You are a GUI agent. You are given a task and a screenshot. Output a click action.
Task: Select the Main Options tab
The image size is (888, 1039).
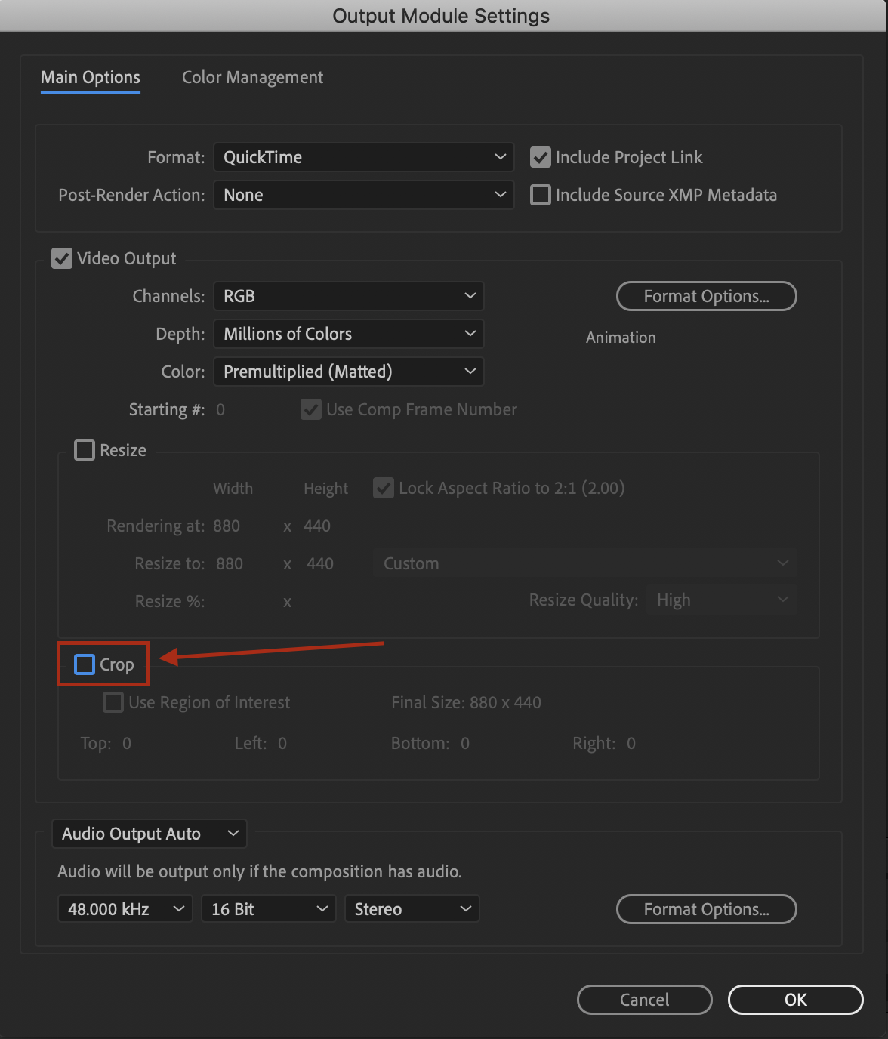tap(90, 77)
